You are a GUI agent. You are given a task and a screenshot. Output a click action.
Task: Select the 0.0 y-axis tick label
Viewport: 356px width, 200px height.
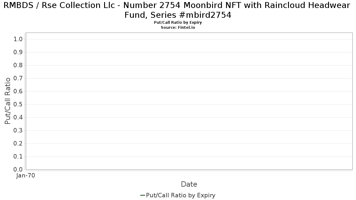18,169
